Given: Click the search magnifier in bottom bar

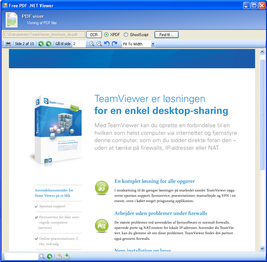Looking at the screenshot, I should [42, 256].
